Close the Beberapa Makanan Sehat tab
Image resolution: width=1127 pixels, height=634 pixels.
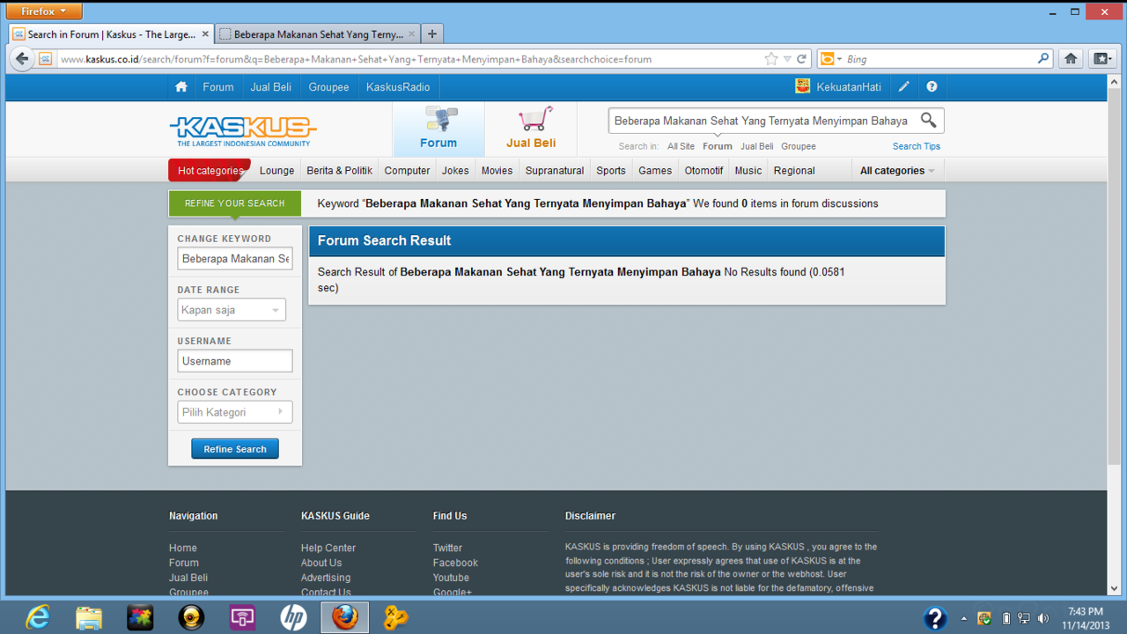(411, 34)
